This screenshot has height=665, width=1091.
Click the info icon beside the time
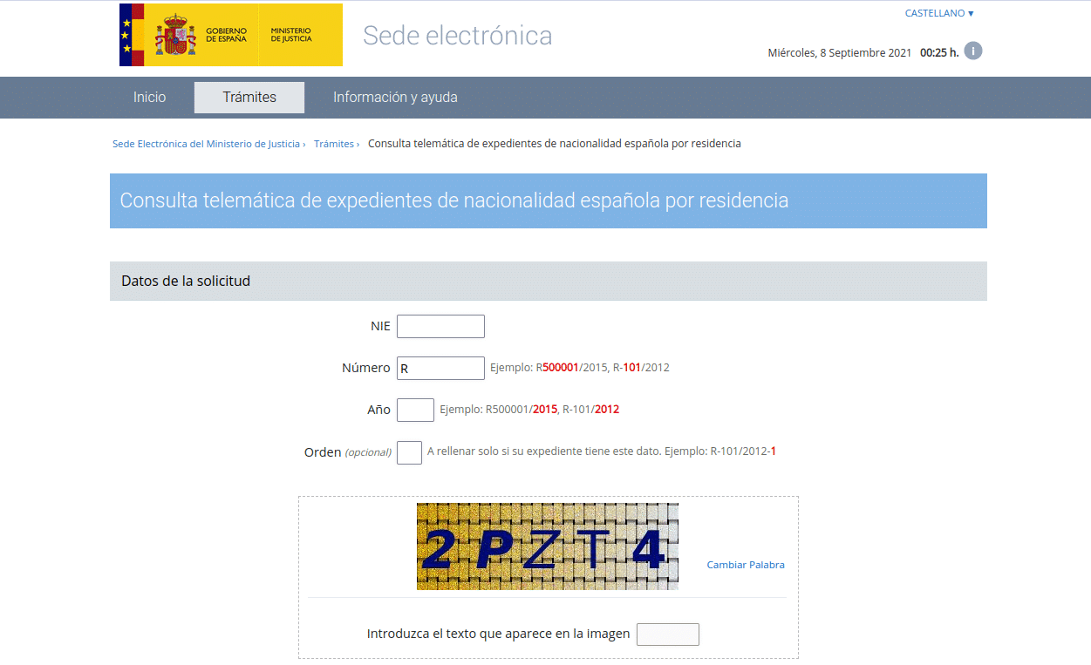point(973,51)
